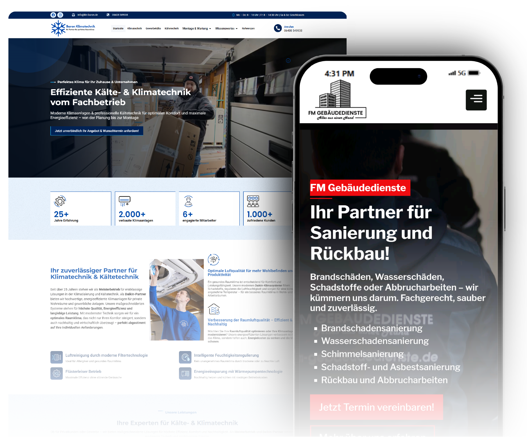This screenshot has height=437, width=527.
Task: Click Optimale Luftqualität für mehr Wohlbefinden heading
Action: coord(250,273)
